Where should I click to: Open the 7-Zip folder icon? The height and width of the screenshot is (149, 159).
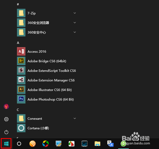coord(21,13)
